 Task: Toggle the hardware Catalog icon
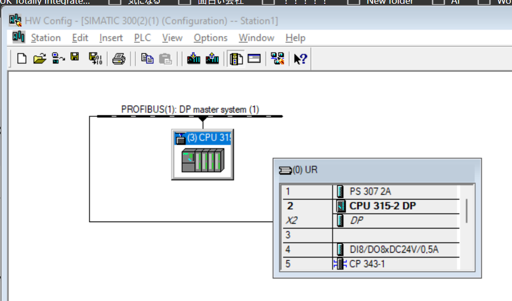pos(236,59)
